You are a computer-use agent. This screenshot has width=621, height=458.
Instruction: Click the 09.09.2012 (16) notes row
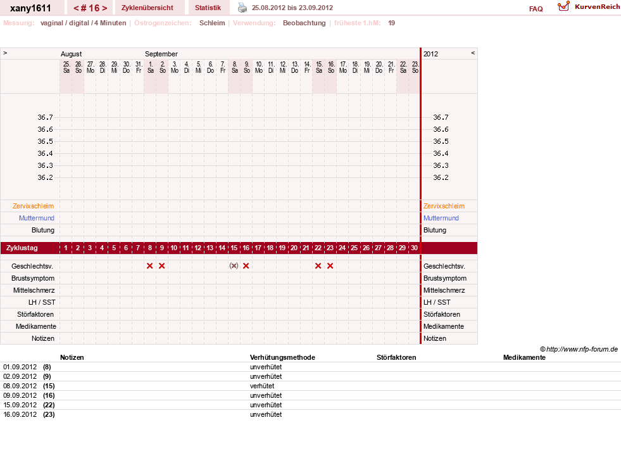coord(310,395)
